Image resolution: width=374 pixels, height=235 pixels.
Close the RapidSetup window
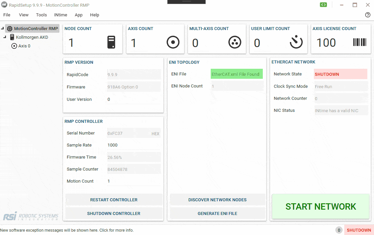click(368, 5)
